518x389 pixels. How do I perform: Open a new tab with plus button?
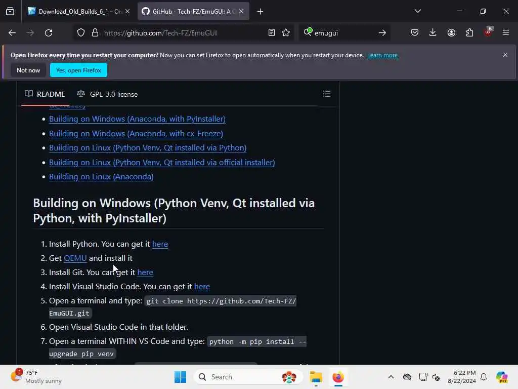click(261, 12)
